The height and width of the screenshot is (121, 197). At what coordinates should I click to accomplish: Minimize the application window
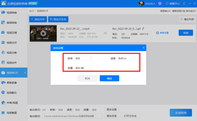(x=190, y=3)
